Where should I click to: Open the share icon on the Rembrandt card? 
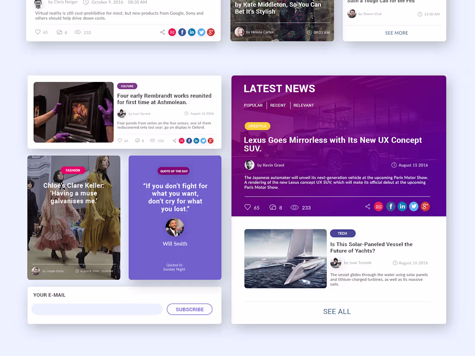(174, 141)
